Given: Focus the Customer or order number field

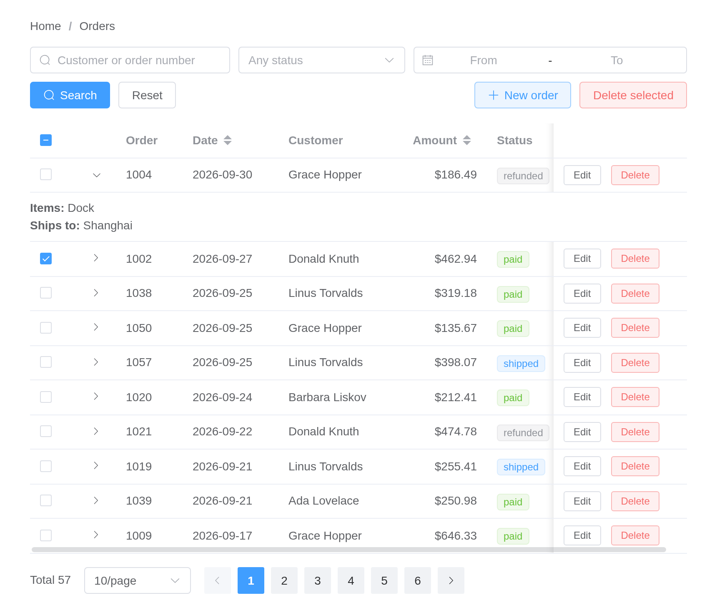Looking at the screenshot, I should (x=130, y=60).
